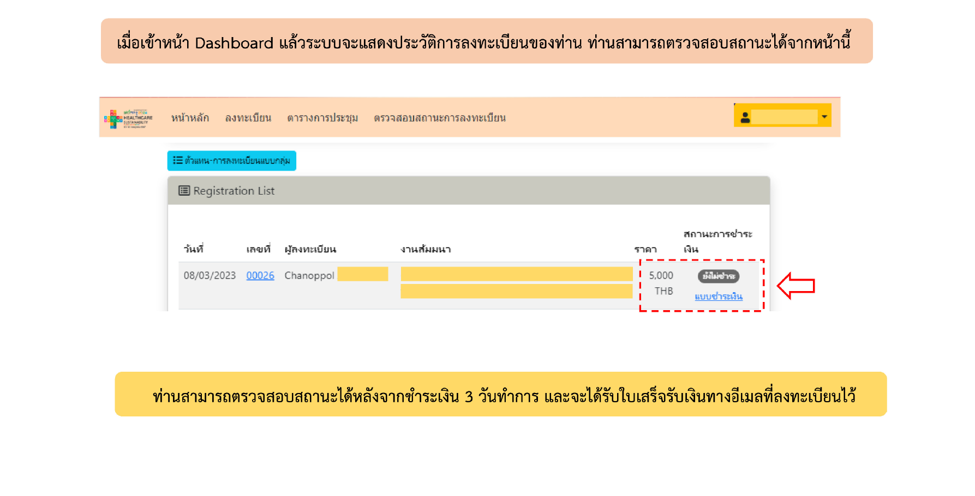Select ตรวจสอบสถานะการลงทะเบียน menu item
This screenshot has height=496, width=975.
coord(440,118)
